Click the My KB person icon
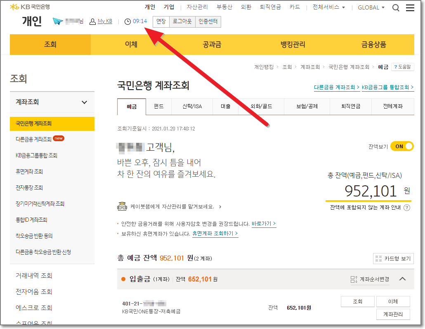 (92, 21)
